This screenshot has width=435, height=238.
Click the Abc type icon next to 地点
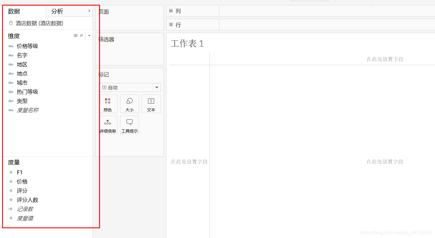11,74
